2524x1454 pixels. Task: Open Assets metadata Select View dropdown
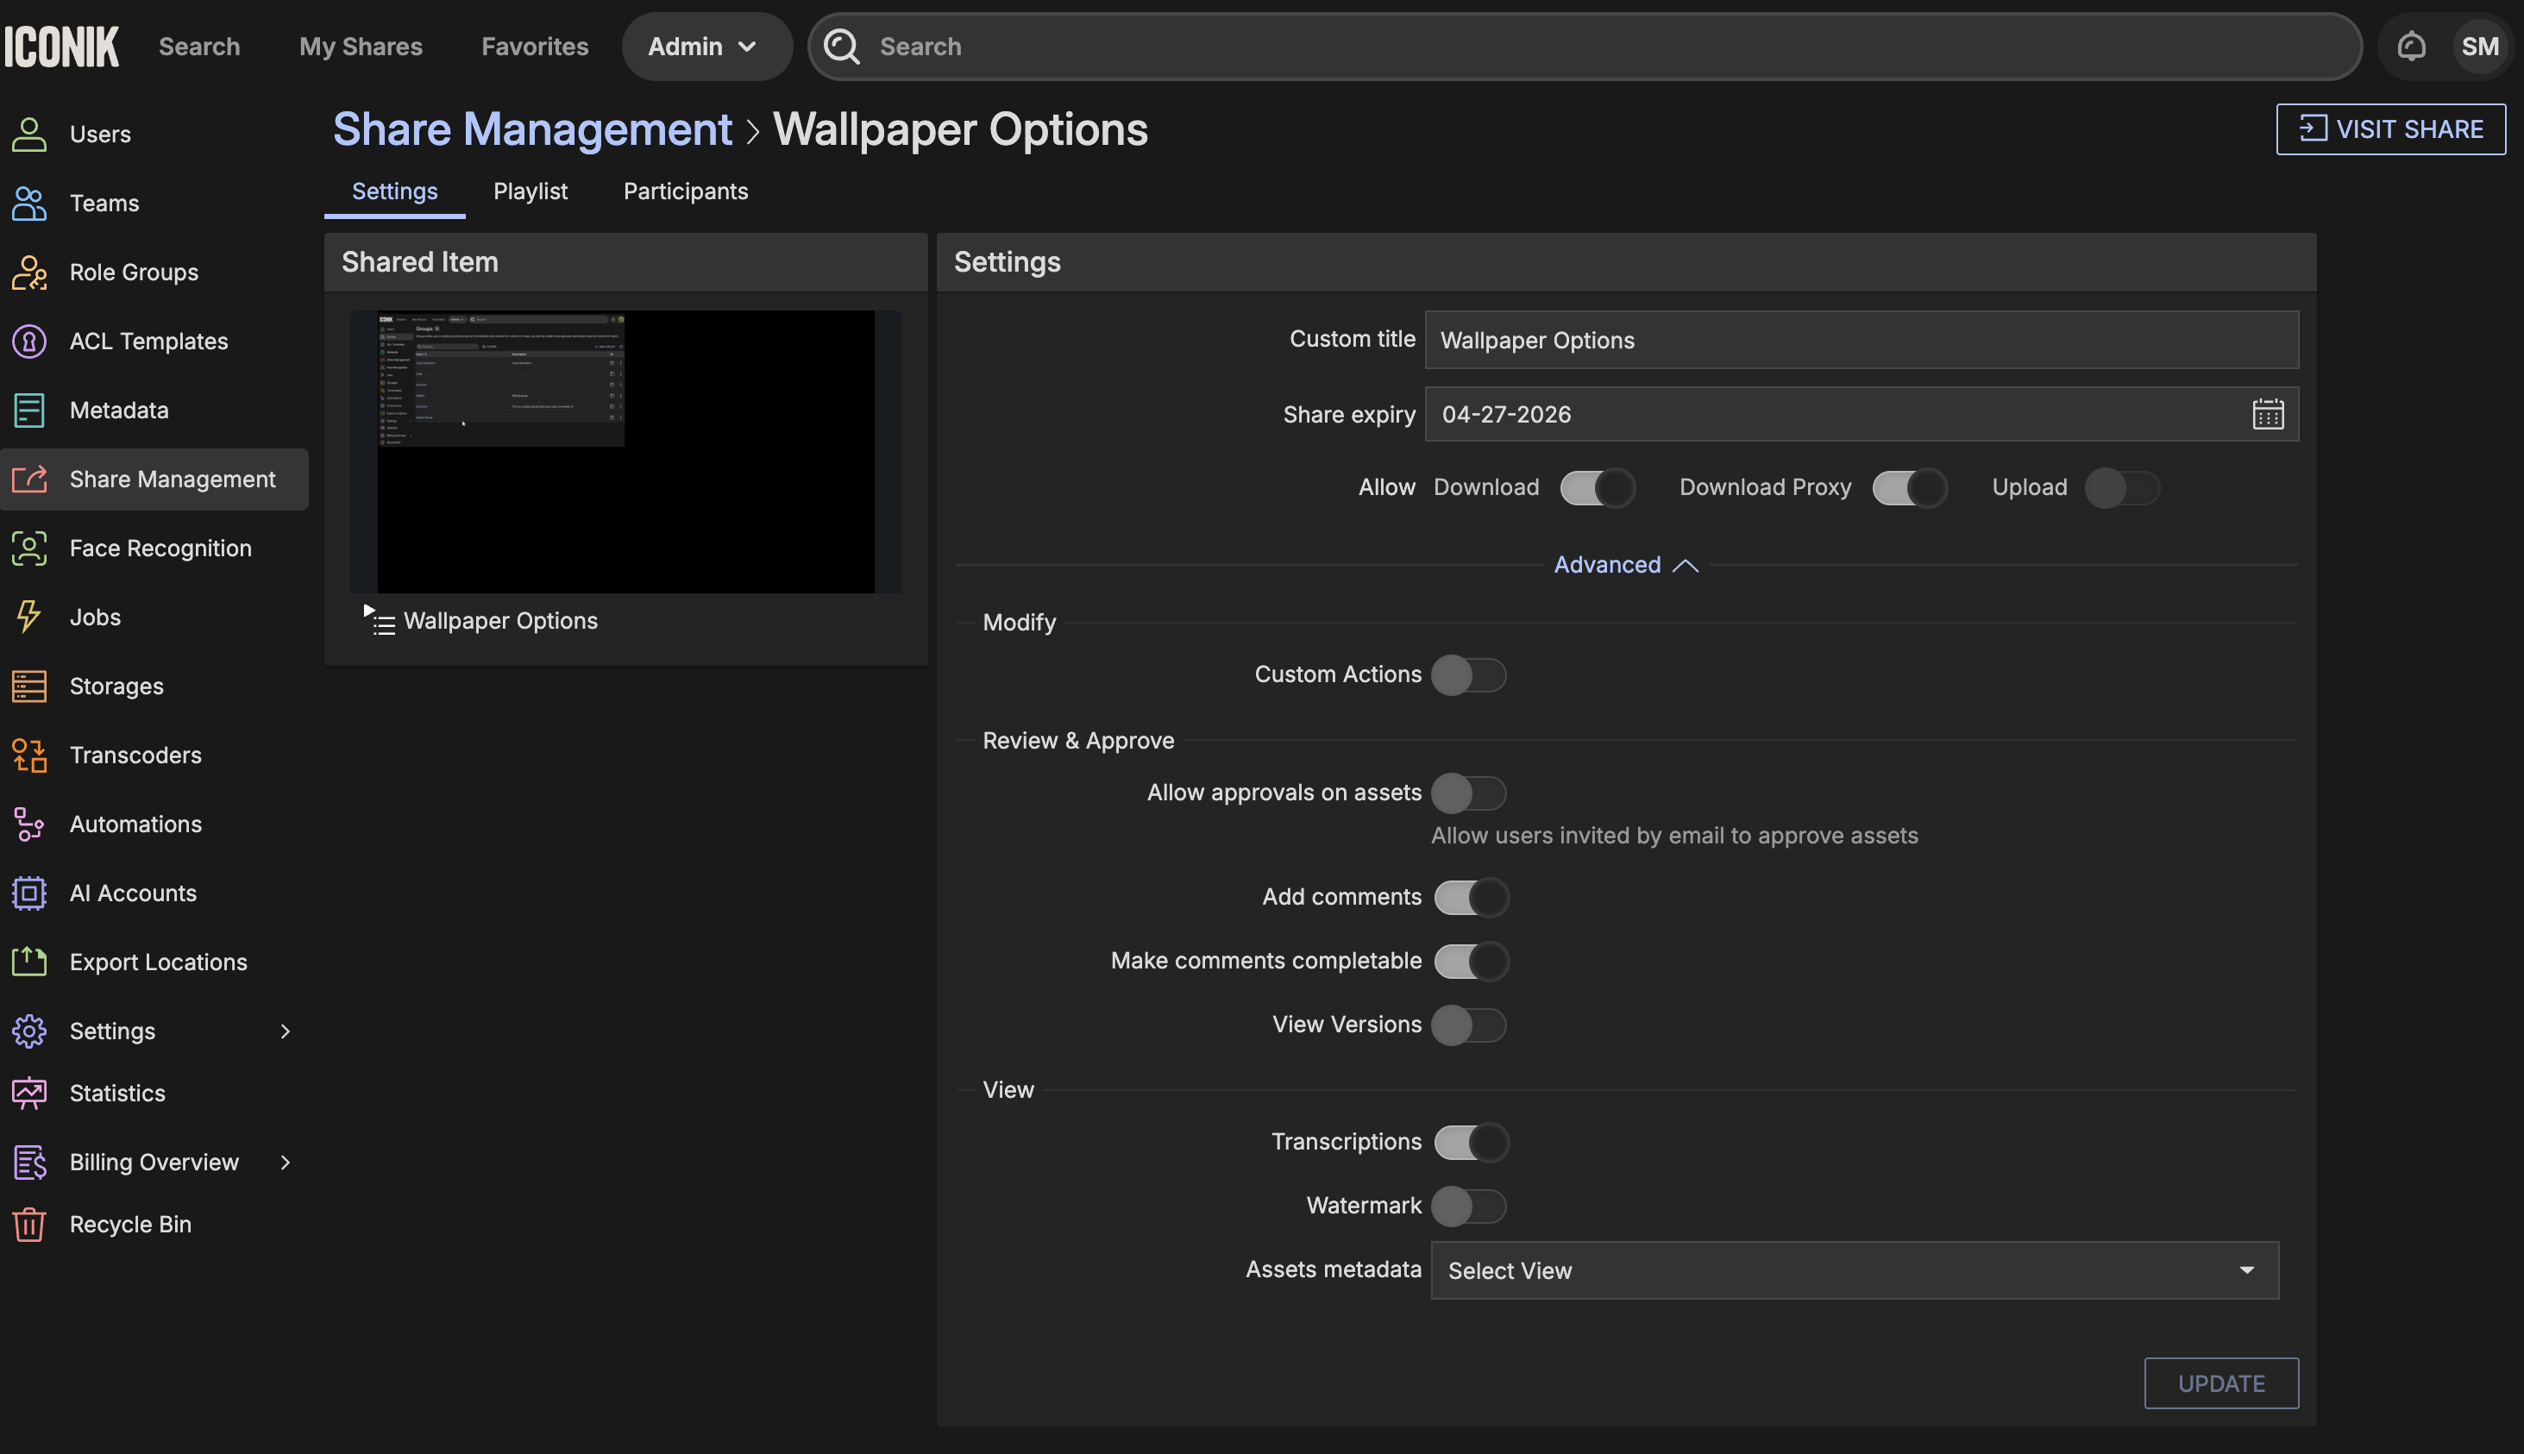click(x=1854, y=1270)
